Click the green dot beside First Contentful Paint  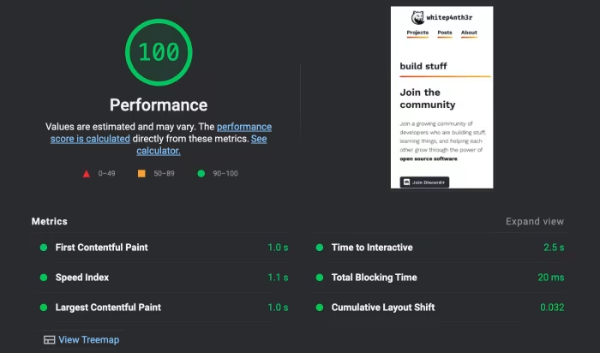point(44,248)
